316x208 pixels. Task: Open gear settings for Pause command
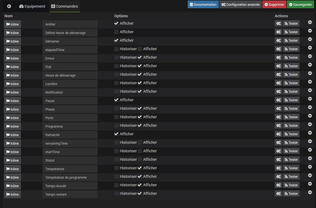point(278,100)
